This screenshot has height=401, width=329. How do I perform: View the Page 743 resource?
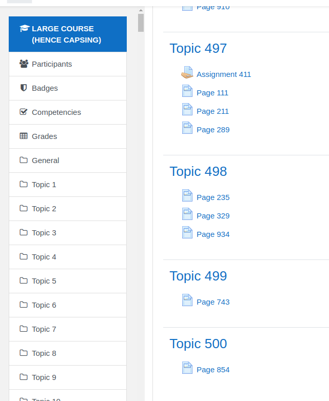[213, 302]
